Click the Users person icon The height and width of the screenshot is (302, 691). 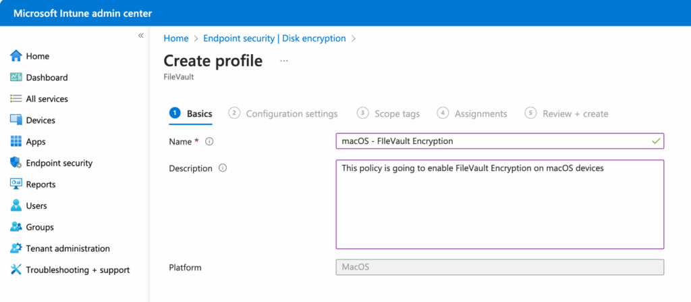pos(16,205)
